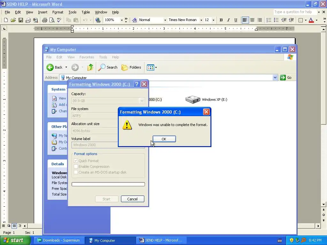Click the Decrease Indent icon

click(x=284, y=20)
